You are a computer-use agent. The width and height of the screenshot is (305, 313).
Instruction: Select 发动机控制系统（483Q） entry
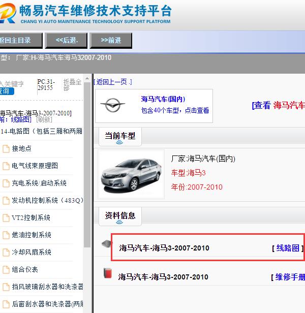[x=47, y=200]
